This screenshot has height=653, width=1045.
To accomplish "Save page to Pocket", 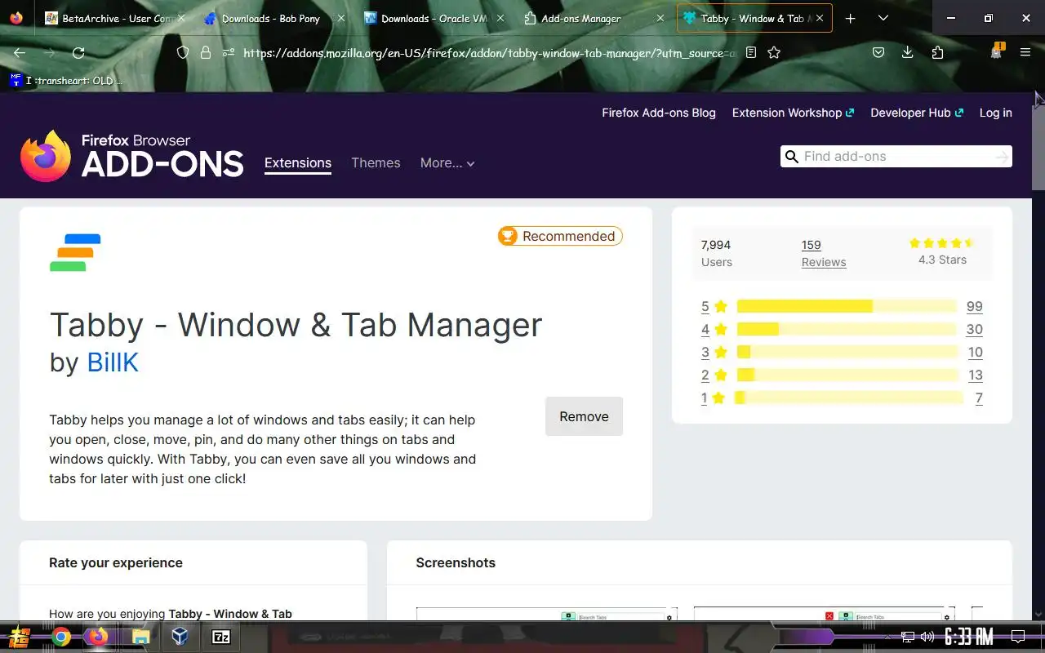I will 878,52.
